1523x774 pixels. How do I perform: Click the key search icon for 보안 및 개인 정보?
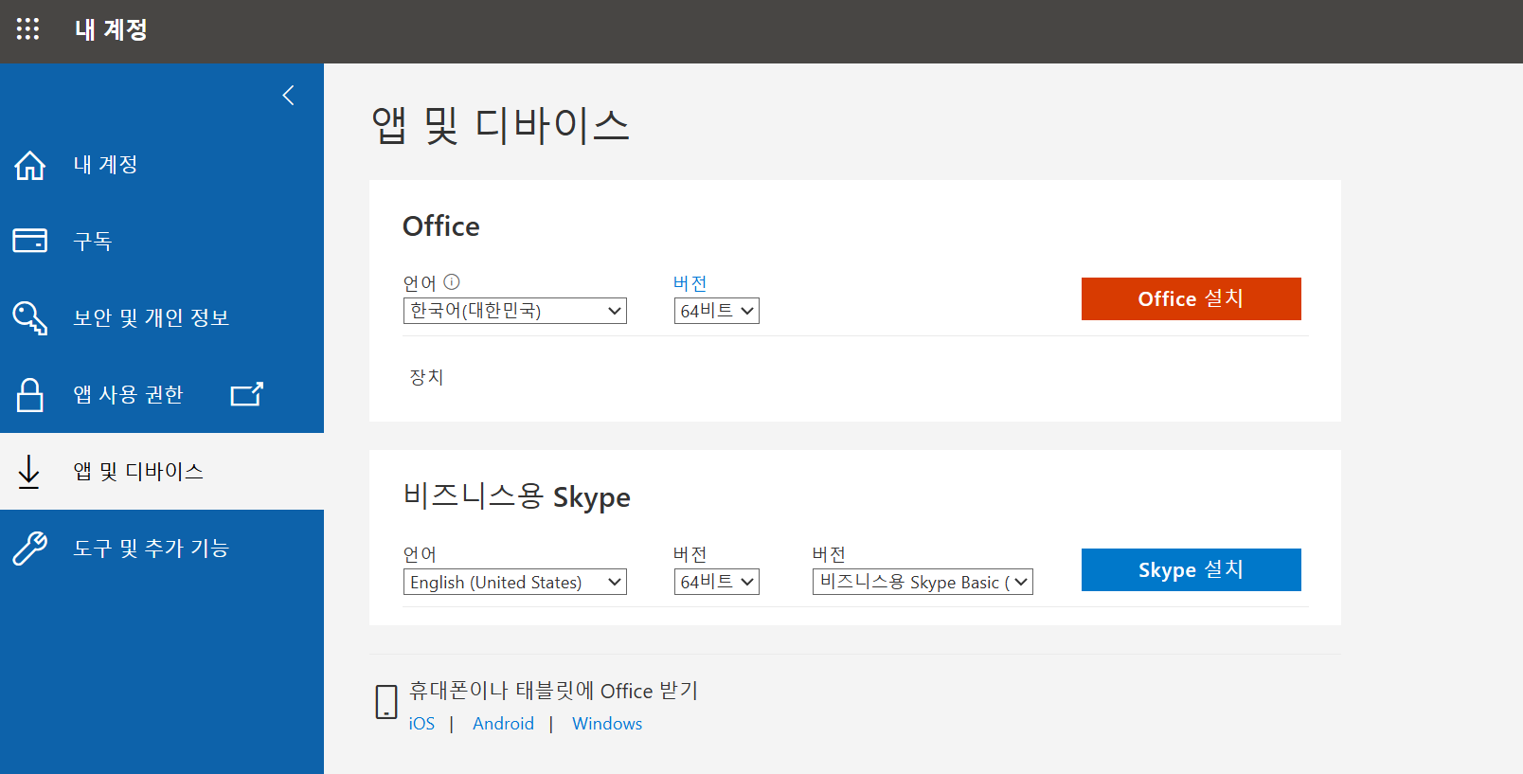pos(30,317)
